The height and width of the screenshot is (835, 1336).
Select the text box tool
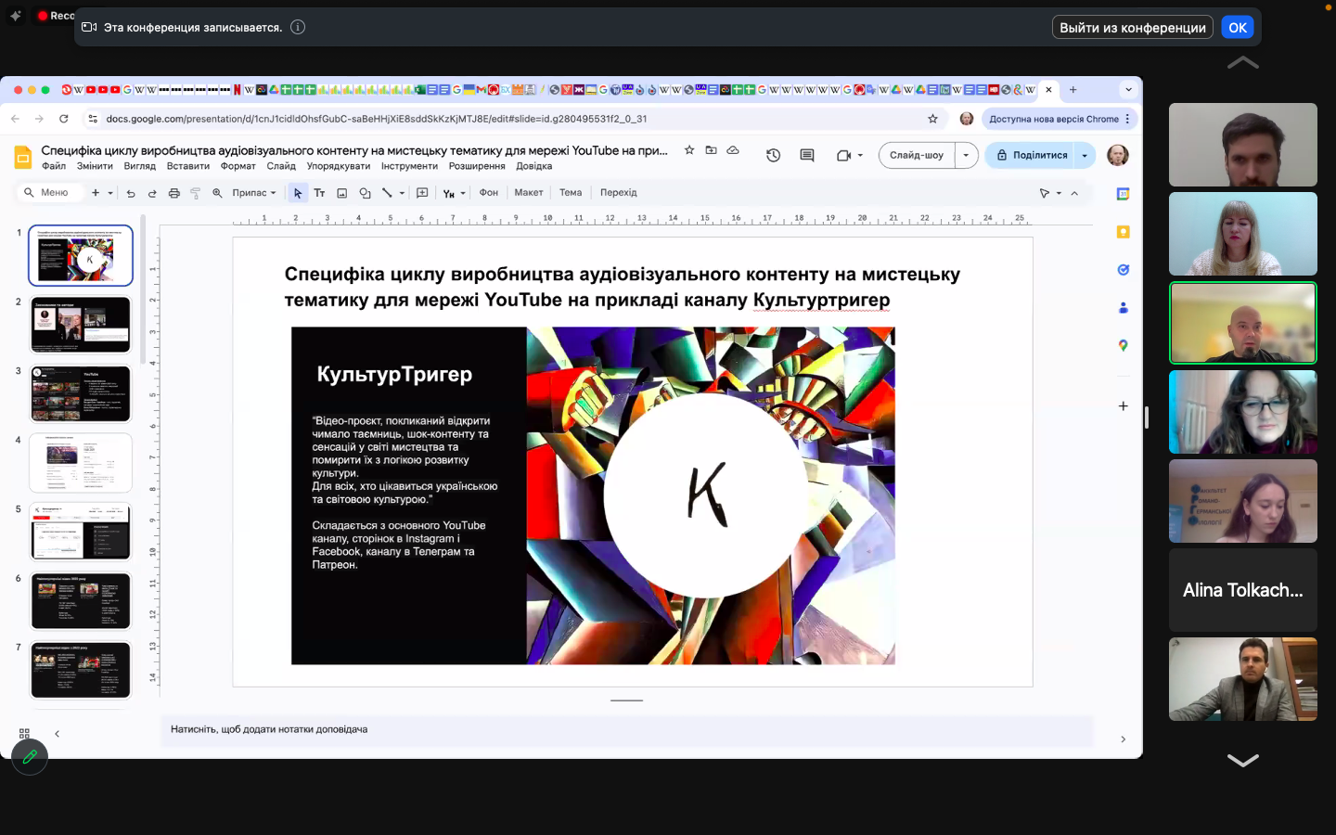pos(319,193)
